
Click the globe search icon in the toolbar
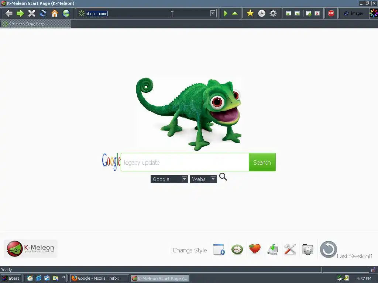[66, 13]
